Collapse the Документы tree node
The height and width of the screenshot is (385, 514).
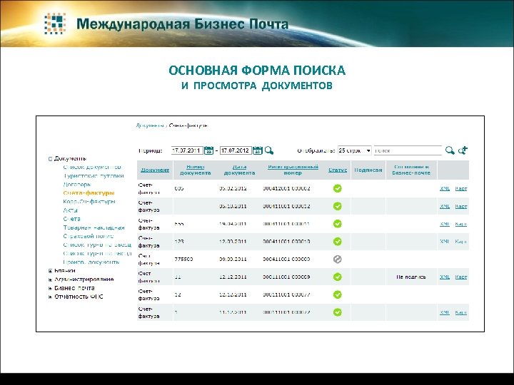50,159
